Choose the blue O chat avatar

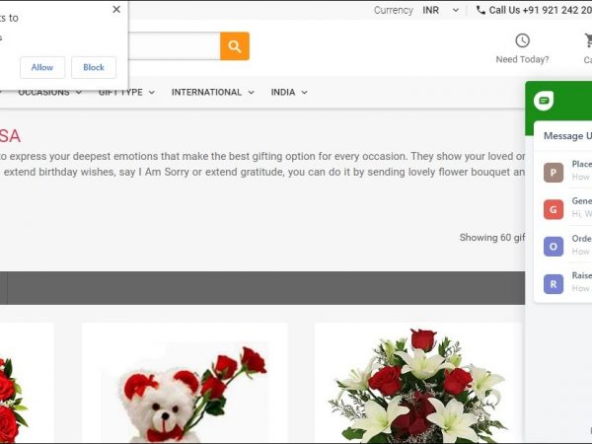point(554,247)
